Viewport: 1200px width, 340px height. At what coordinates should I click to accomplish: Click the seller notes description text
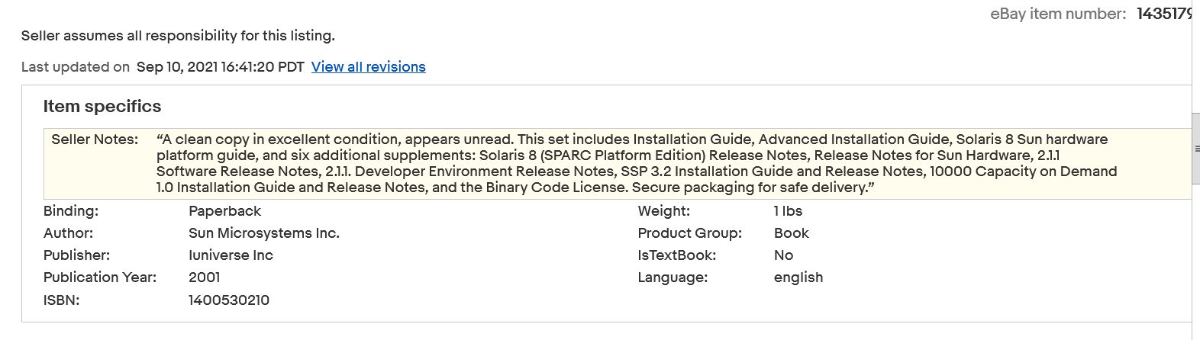click(636, 163)
